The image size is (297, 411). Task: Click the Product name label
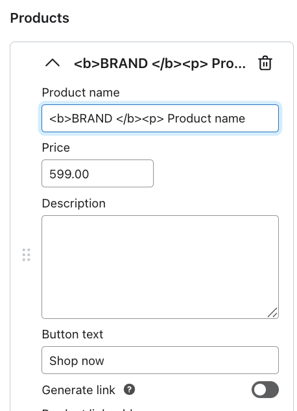pyautogui.click(x=81, y=93)
